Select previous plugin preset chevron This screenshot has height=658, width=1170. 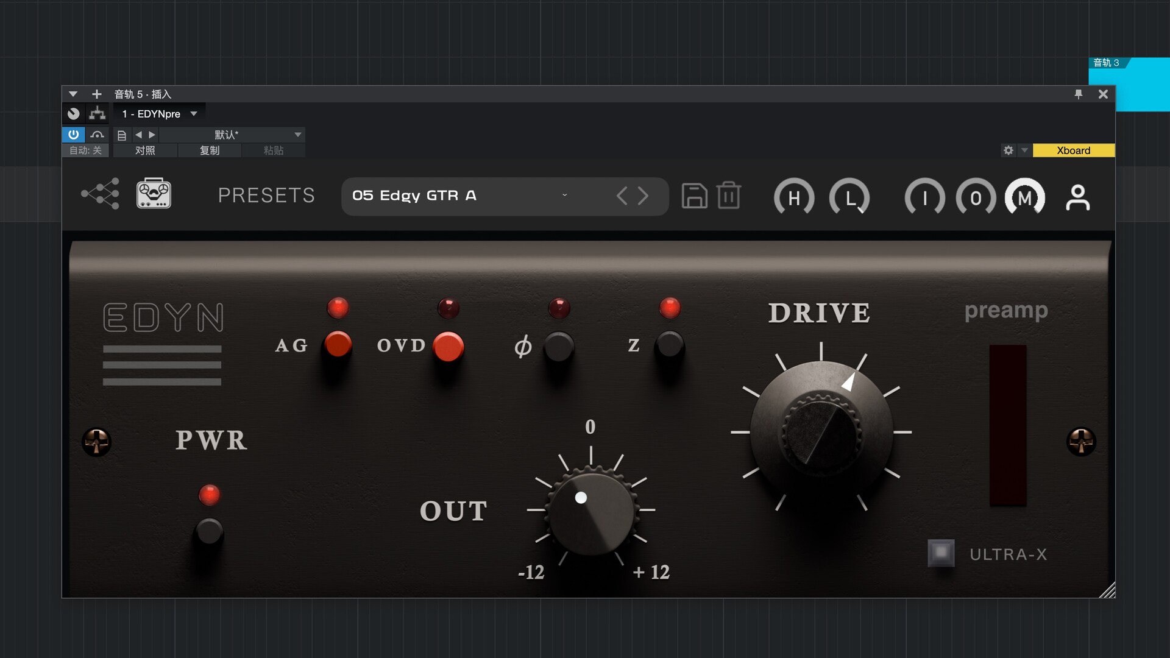pos(622,196)
